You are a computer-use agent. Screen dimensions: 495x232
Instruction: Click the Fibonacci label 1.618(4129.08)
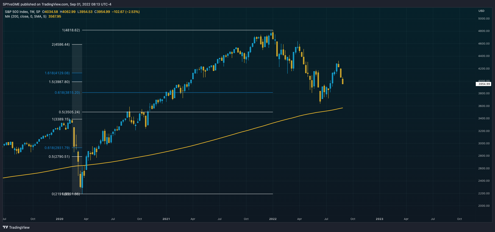tap(57, 73)
